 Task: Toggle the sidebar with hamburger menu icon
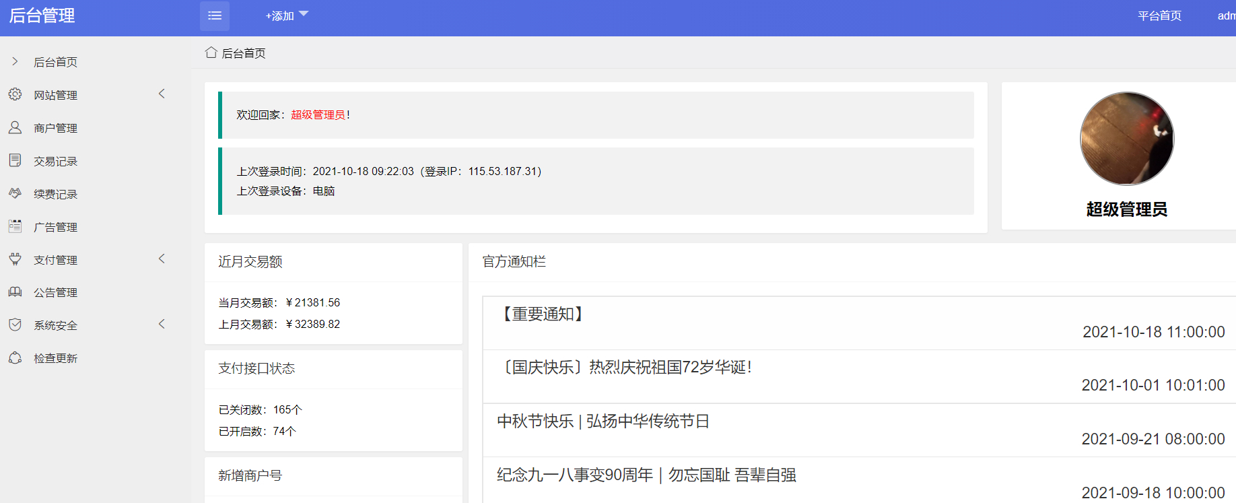[215, 15]
